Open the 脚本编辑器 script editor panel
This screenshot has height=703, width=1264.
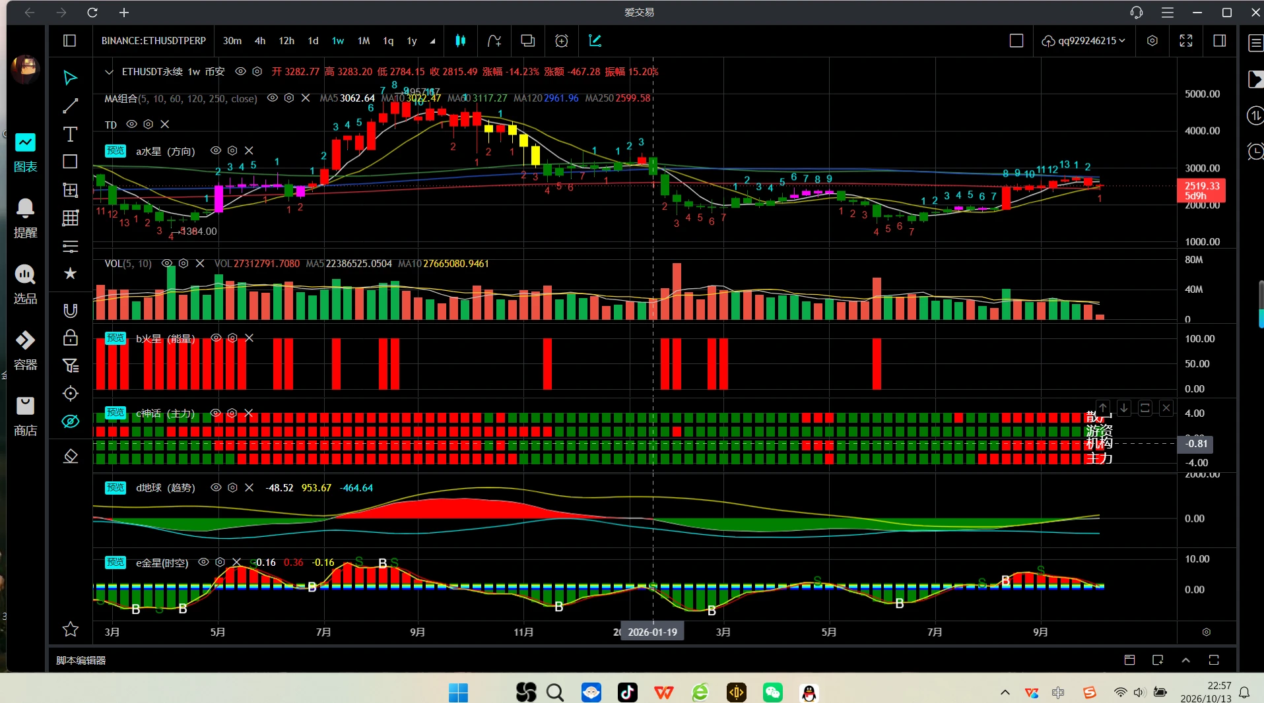81,660
